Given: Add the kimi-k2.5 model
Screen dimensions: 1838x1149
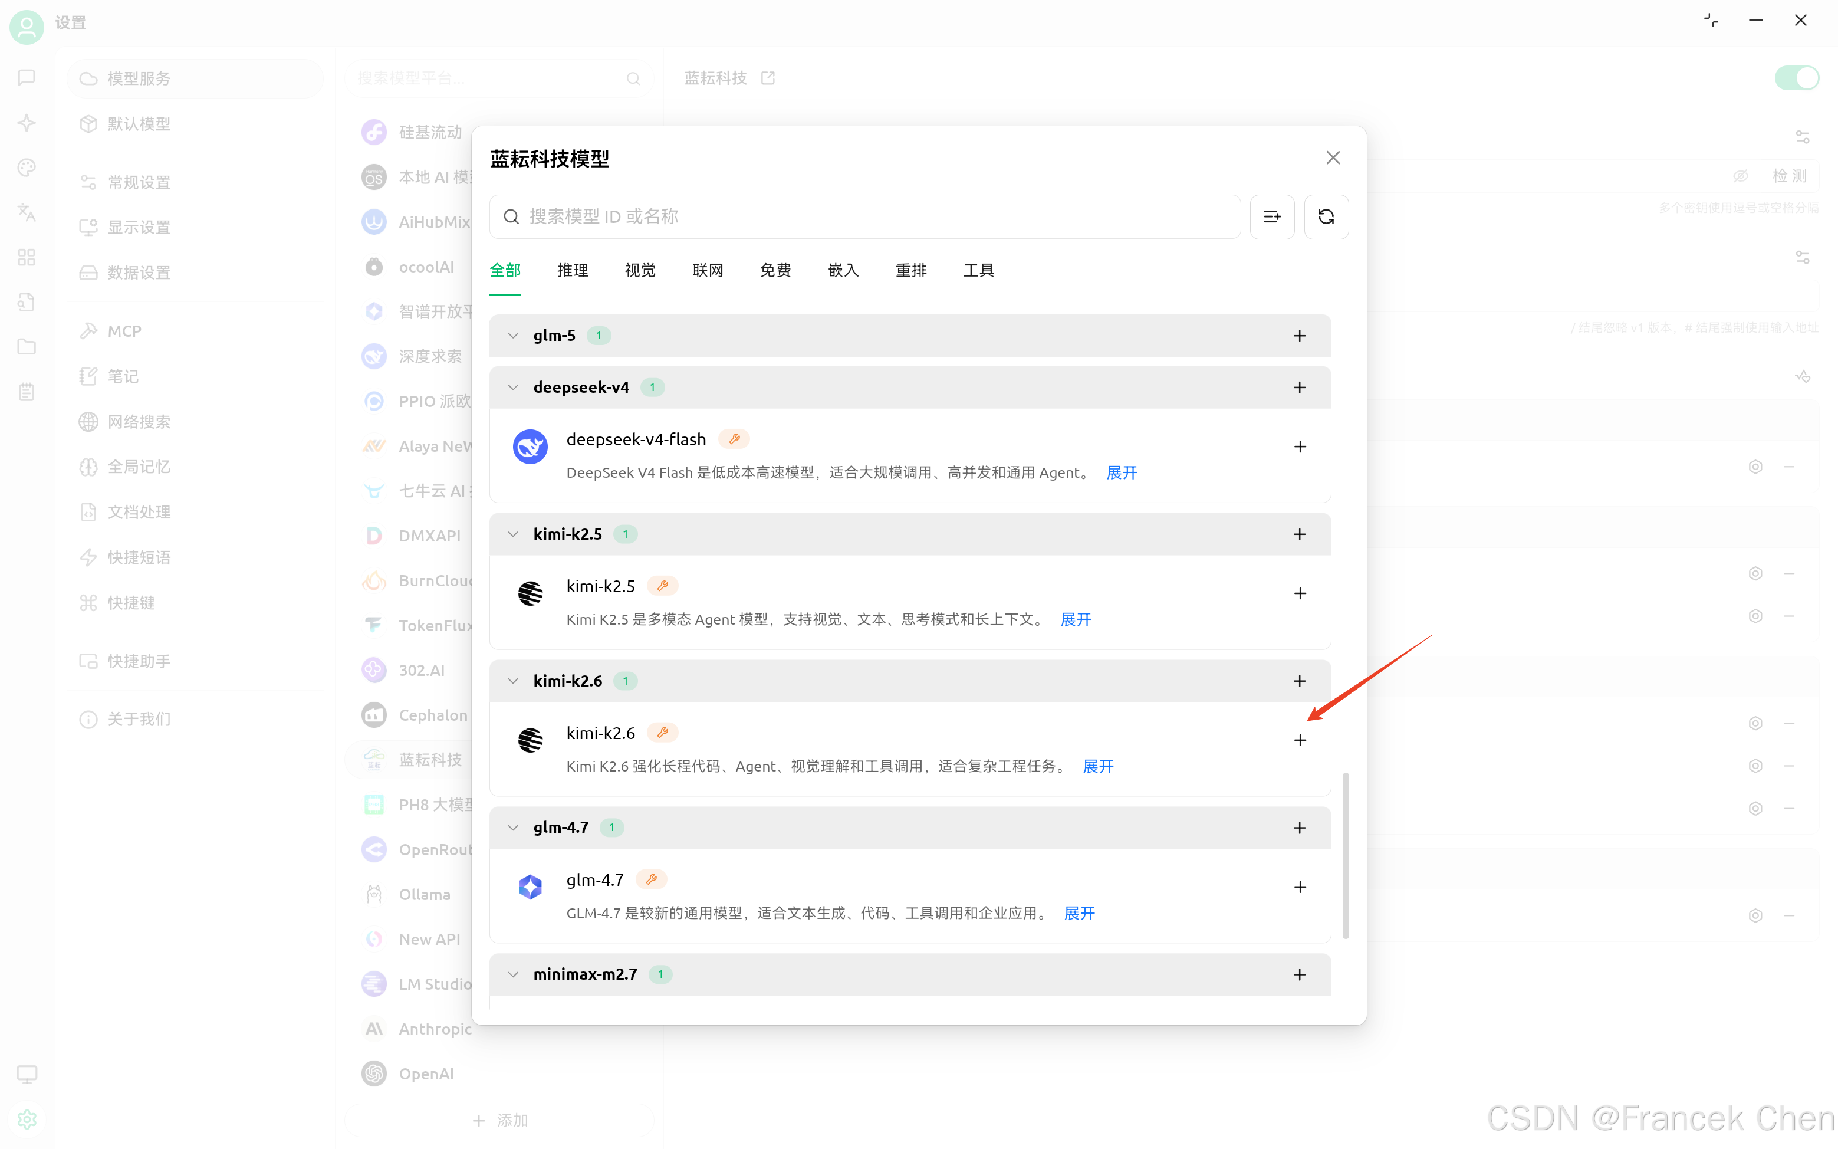Looking at the screenshot, I should pos(1300,593).
